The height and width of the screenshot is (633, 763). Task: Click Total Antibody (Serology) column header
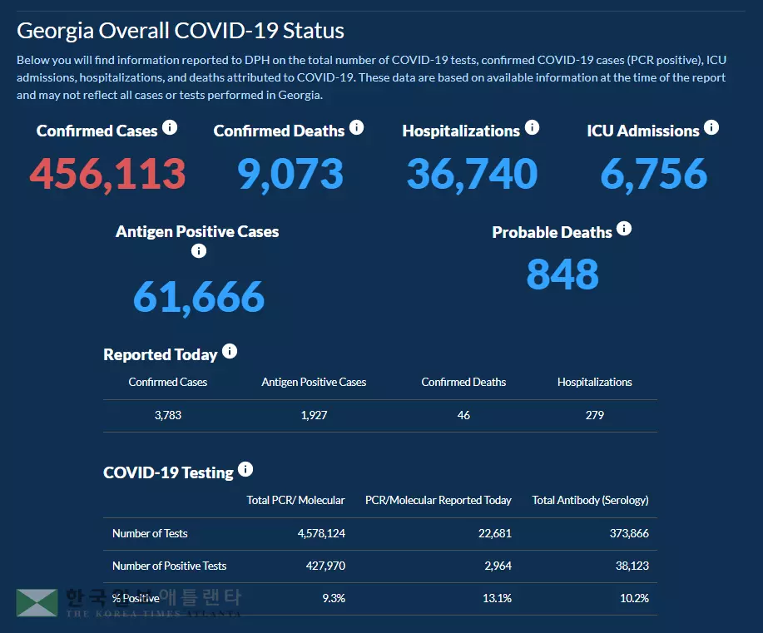590,500
